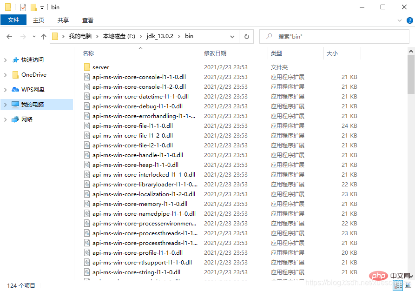
Task: Open the address bar dropdown arrow
Action: click(x=231, y=36)
